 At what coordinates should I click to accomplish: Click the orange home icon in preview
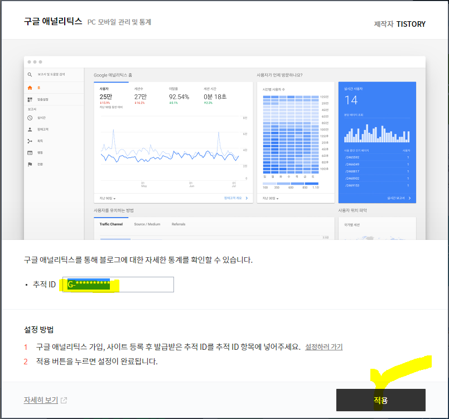point(30,88)
